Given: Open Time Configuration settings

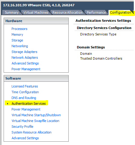Looking at the screenshot, I should 25,92.
